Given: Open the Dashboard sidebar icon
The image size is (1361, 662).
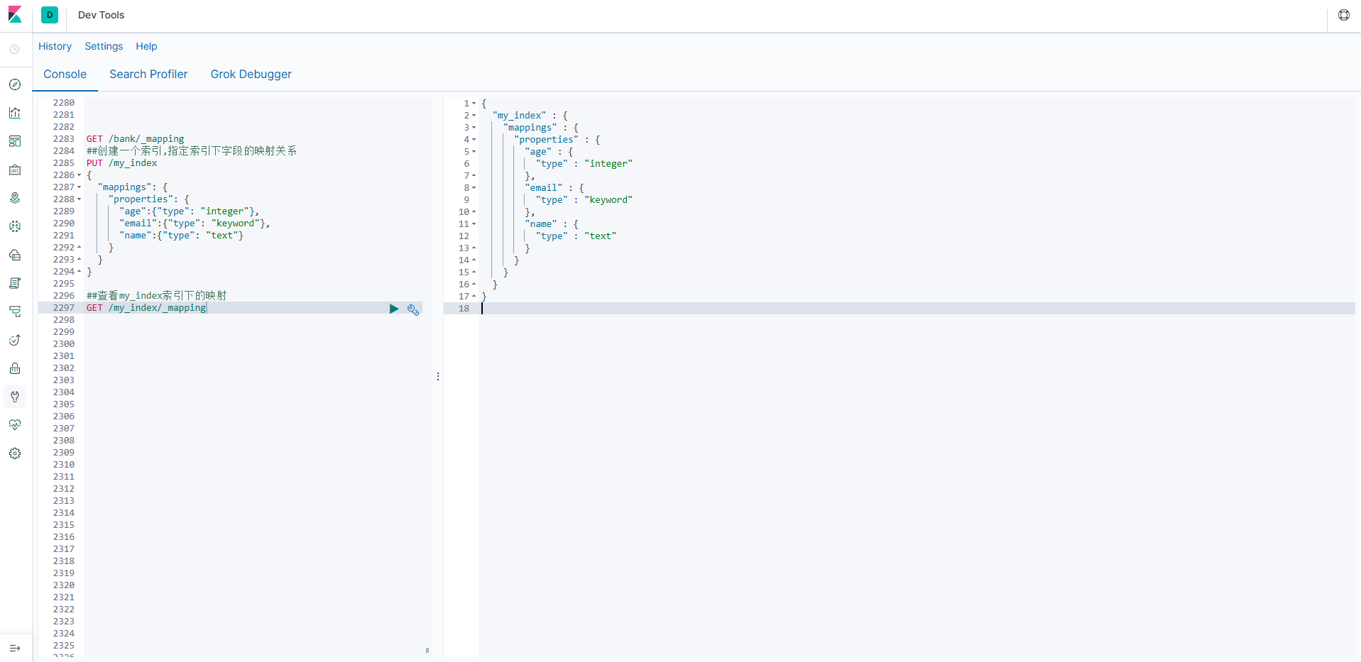Looking at the screenshot, I should coord(15,141).
